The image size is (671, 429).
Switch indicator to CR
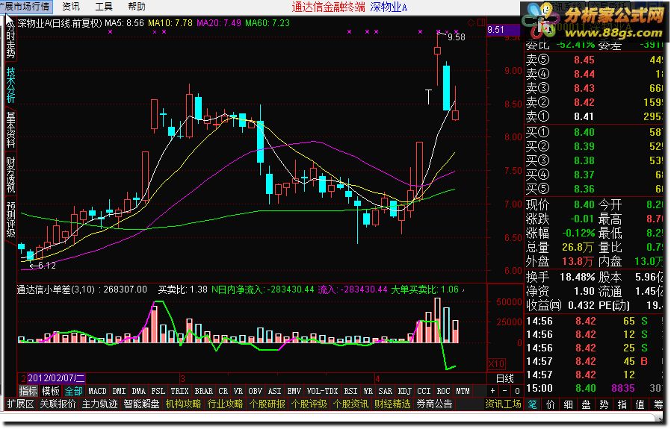click(x=223, y=391)
